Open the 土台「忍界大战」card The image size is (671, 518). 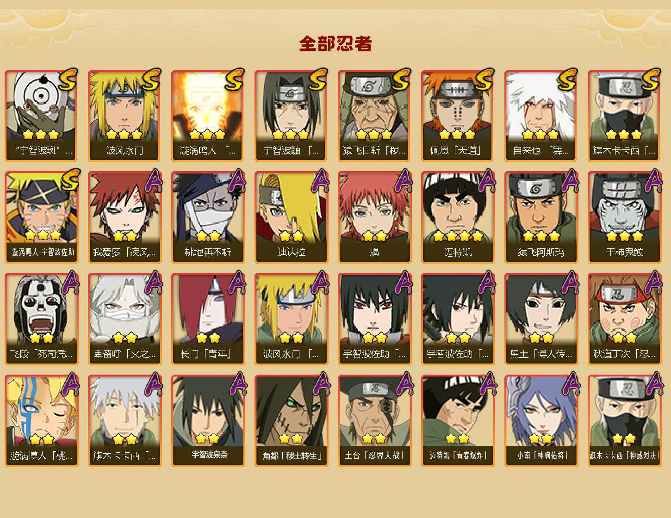(x=374, y=421)
